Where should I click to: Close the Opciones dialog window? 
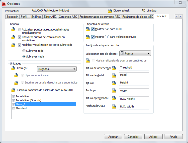pos(181,2)
